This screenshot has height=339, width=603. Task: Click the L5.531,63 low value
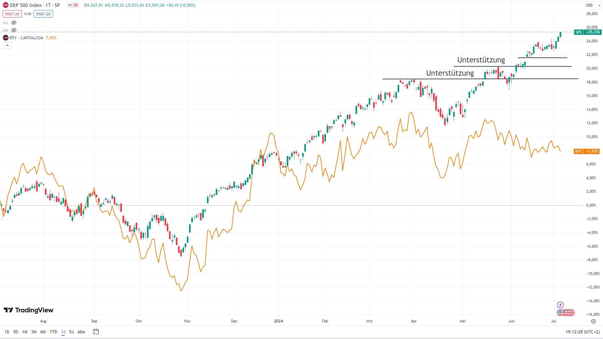click(135, 5)
